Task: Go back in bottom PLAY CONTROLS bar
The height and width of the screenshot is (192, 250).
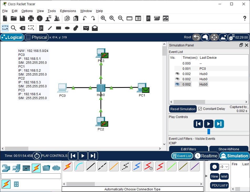Action: point(73,156)
